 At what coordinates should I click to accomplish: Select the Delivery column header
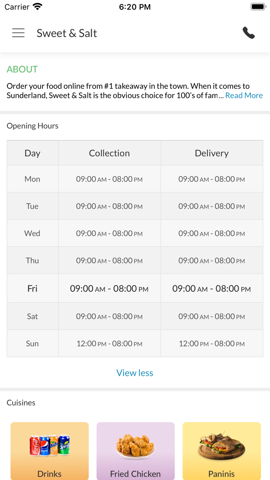[211, 153]
